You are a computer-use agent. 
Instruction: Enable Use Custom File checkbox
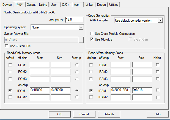[x=7, y=46]
